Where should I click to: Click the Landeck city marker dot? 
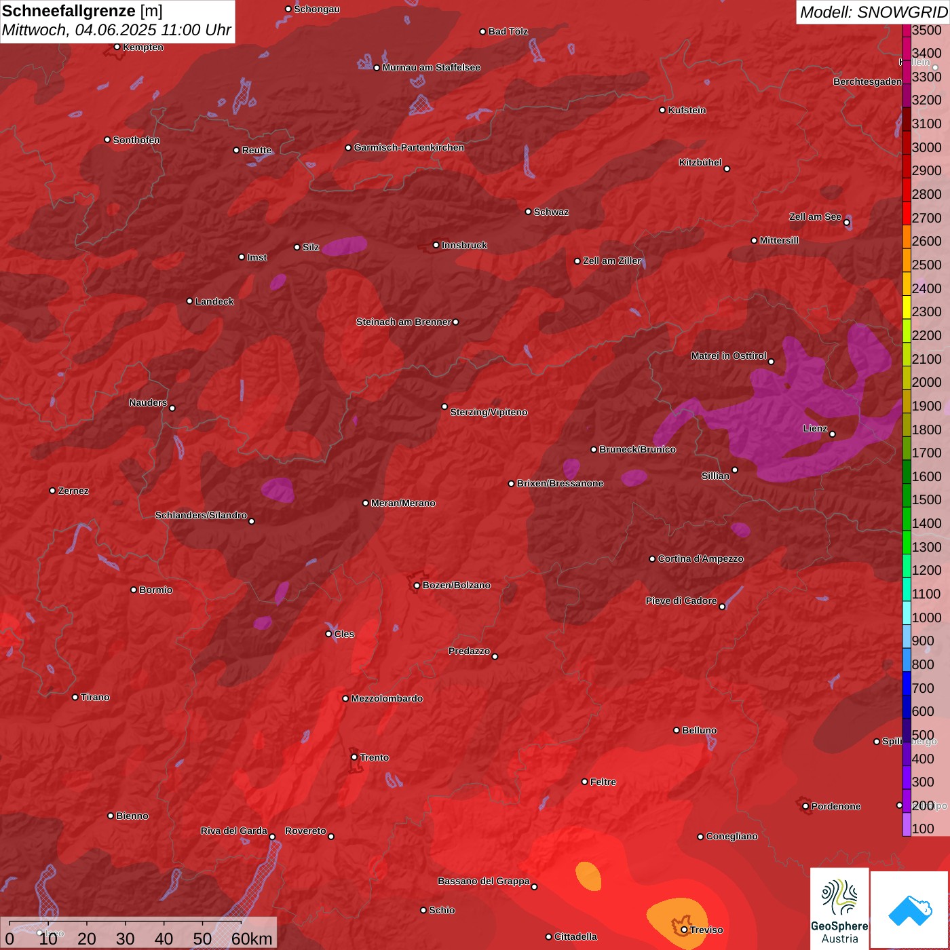pos(190,301)
